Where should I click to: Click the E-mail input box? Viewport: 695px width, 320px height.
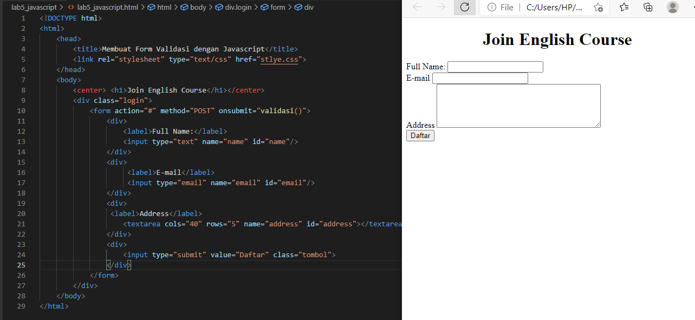click(x=479, y=78)
